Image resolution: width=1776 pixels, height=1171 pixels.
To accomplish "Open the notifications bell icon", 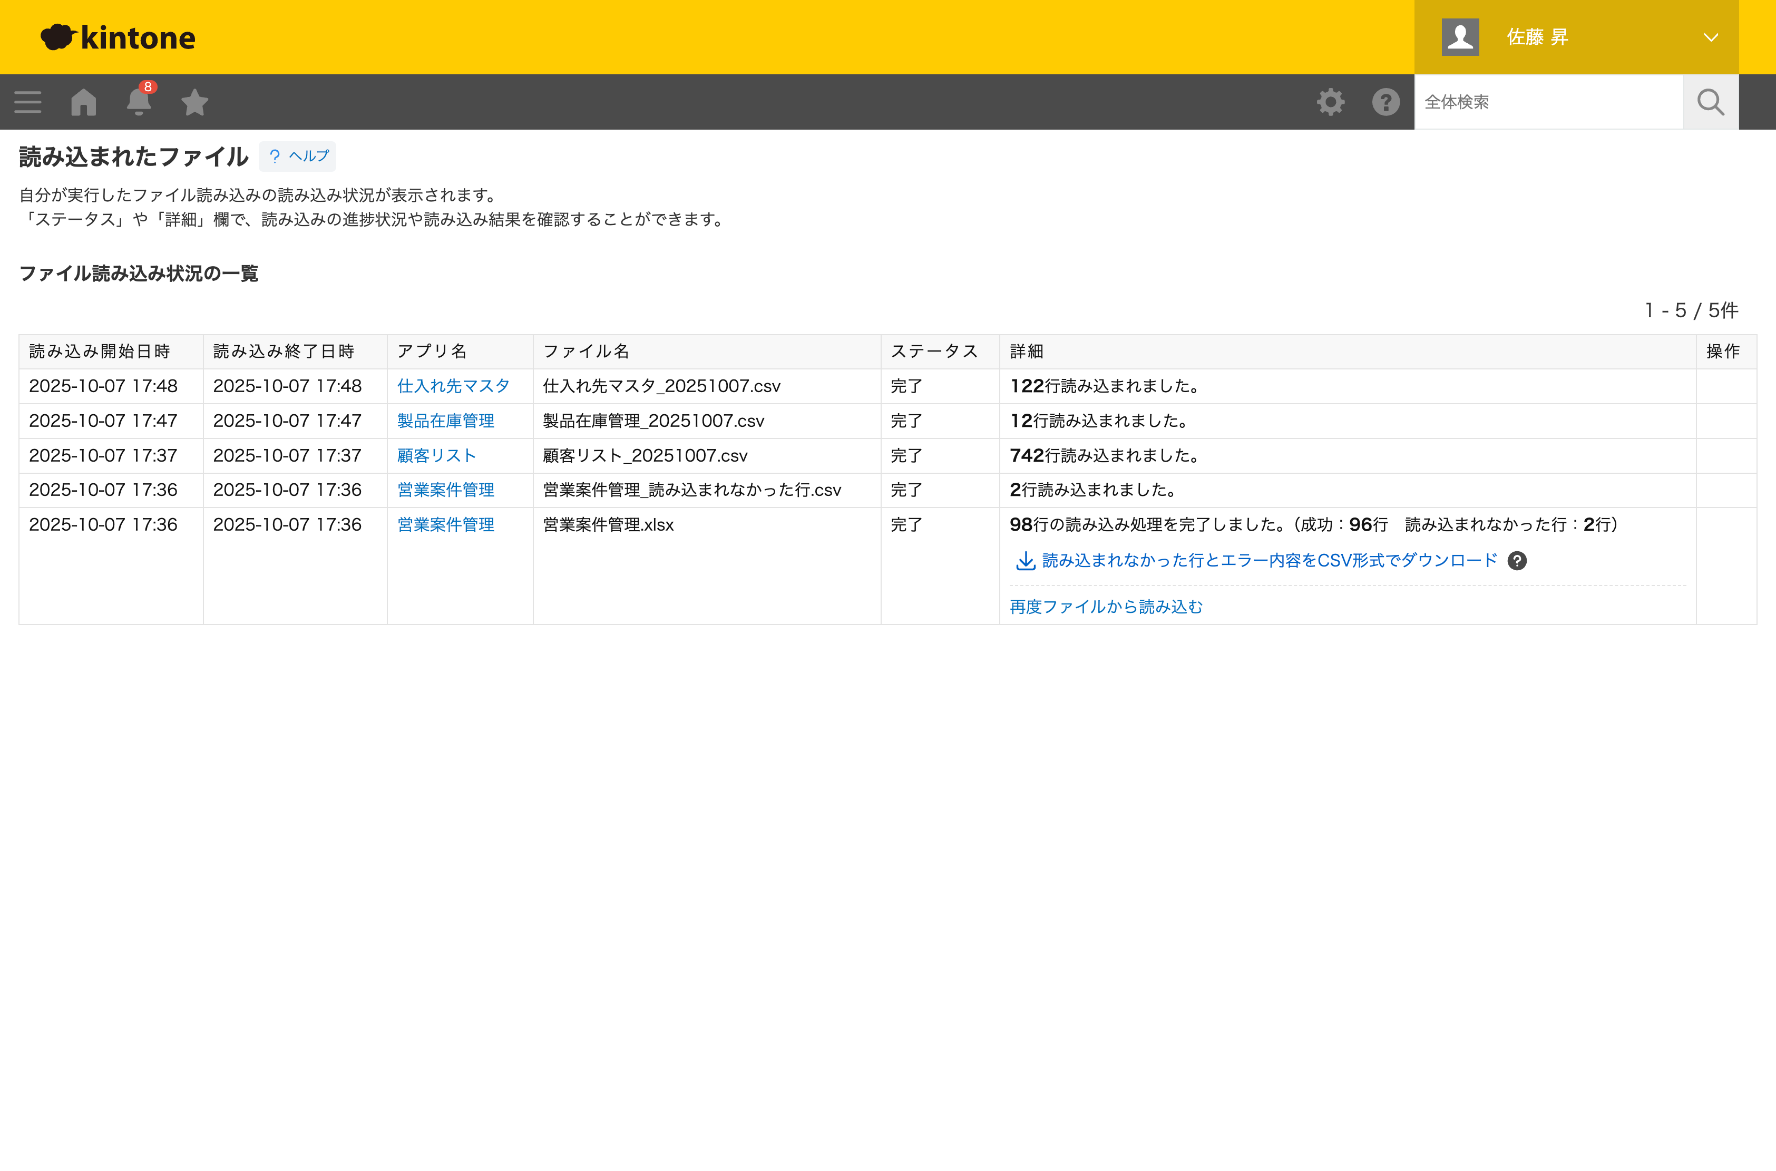I will tap(139, 102).
